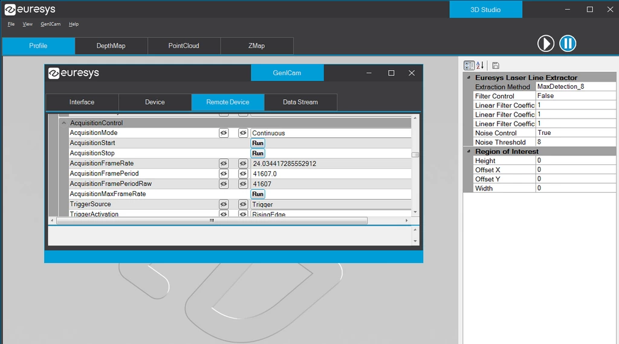Switch to the PointCloud tab

click(184, 46)
